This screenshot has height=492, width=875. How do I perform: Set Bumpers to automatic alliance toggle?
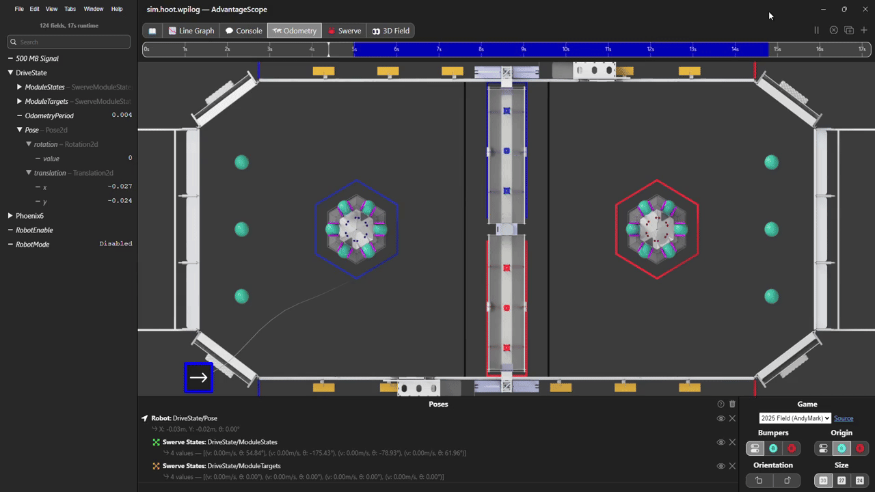[755, 448]
